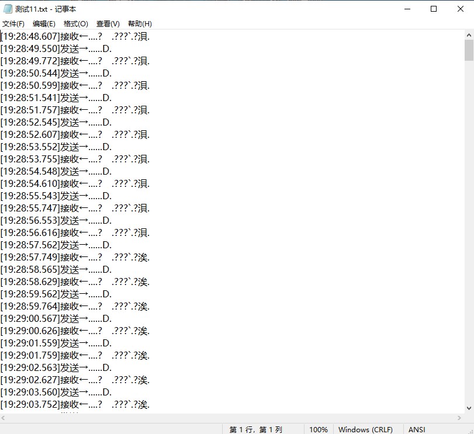Click the line with timestamp 19:28:53.755

point(75,159)
